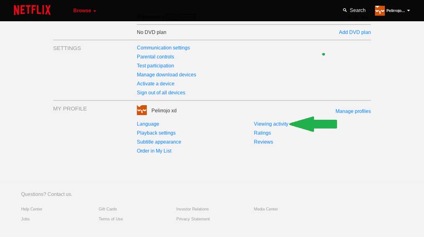Open Parental controls
This screenshot has height=237, width=424.
coord(155,57)
